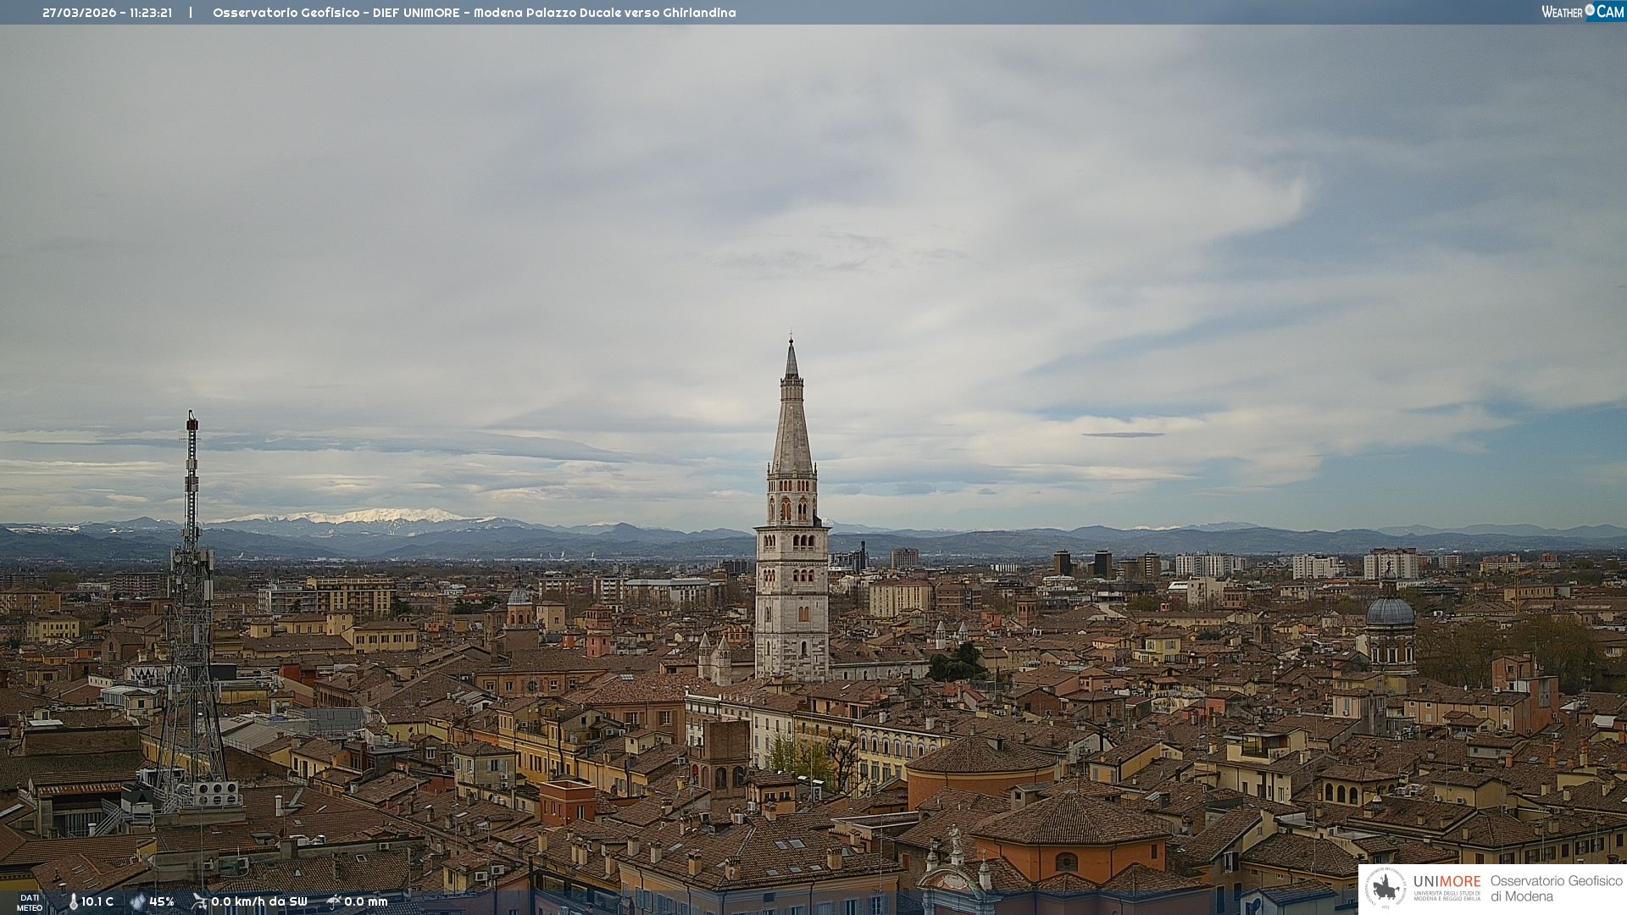Image resolution: width=1627 pixels, height=915 pixels.
Task: Click the Osservatorio Geofisico di Modena text
Action: (1556, 888)
